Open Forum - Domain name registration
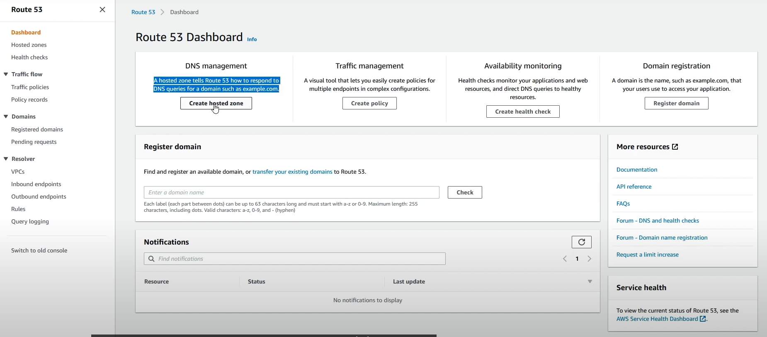This screenshot has width=767, height=337. 662,238
